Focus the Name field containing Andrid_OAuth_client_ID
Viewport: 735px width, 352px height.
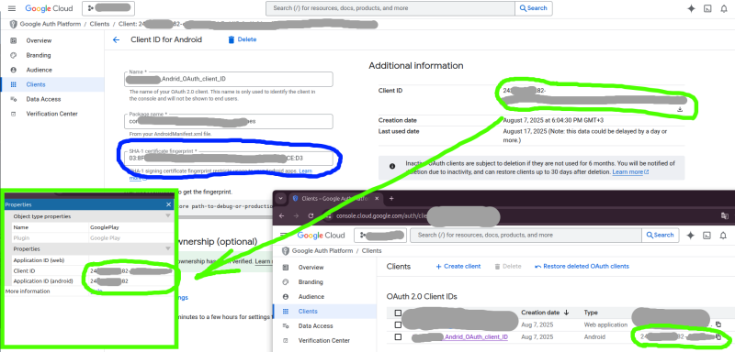coord(229,79)
